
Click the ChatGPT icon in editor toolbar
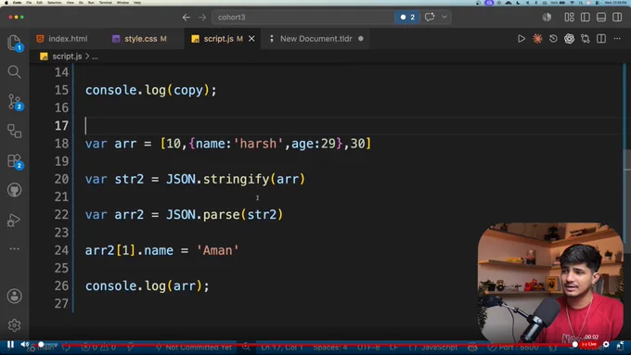(569, 39)
